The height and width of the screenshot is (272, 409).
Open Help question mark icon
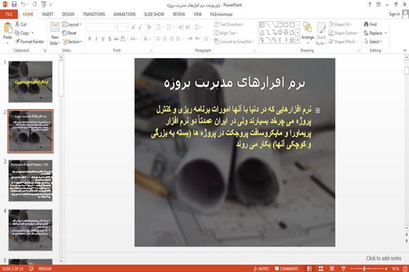point(369,5)
